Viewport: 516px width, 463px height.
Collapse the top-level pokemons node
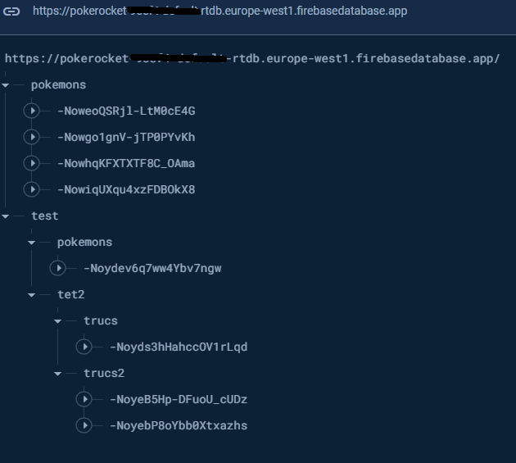pyautogui.click(x=7, y=84)
